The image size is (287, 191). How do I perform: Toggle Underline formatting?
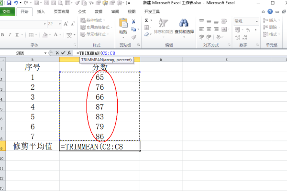pyautogui.click(x=17, y=35)
